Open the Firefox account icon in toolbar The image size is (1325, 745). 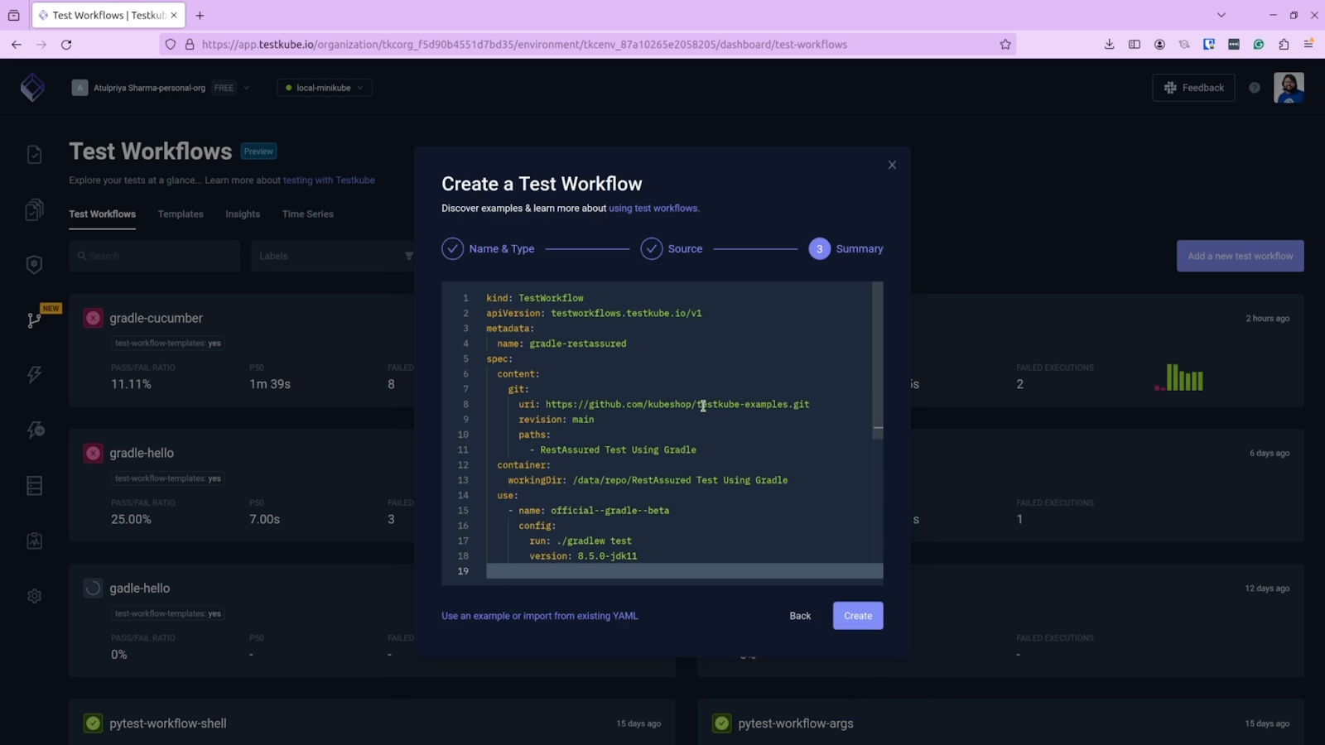point(1159,45)
